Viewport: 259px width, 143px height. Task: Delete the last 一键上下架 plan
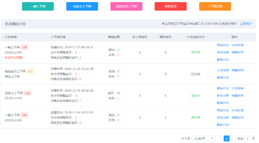[223, 125]
